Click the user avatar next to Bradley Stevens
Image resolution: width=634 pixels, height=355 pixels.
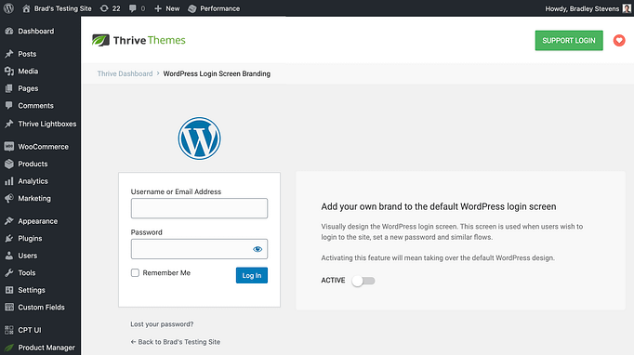click(627, 8)
